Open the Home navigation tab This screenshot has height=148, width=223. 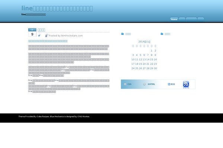174,19
